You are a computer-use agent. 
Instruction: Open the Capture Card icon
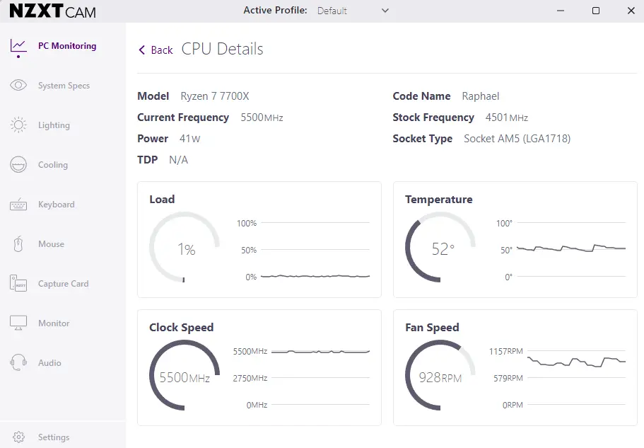[x=18, y=284]
